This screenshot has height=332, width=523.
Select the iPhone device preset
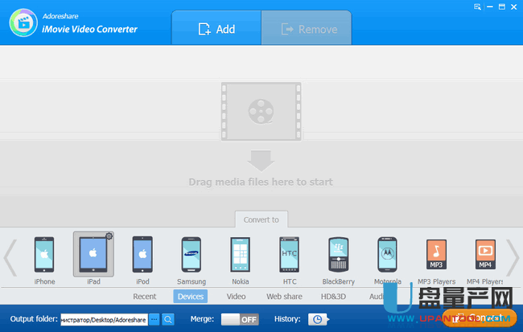45,256
